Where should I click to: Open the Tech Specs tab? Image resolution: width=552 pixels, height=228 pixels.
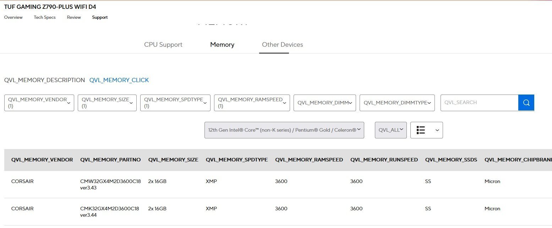(x=45, y=17)
